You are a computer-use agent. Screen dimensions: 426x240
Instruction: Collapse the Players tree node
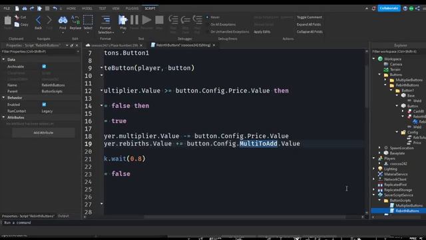(x=374, y=158)
